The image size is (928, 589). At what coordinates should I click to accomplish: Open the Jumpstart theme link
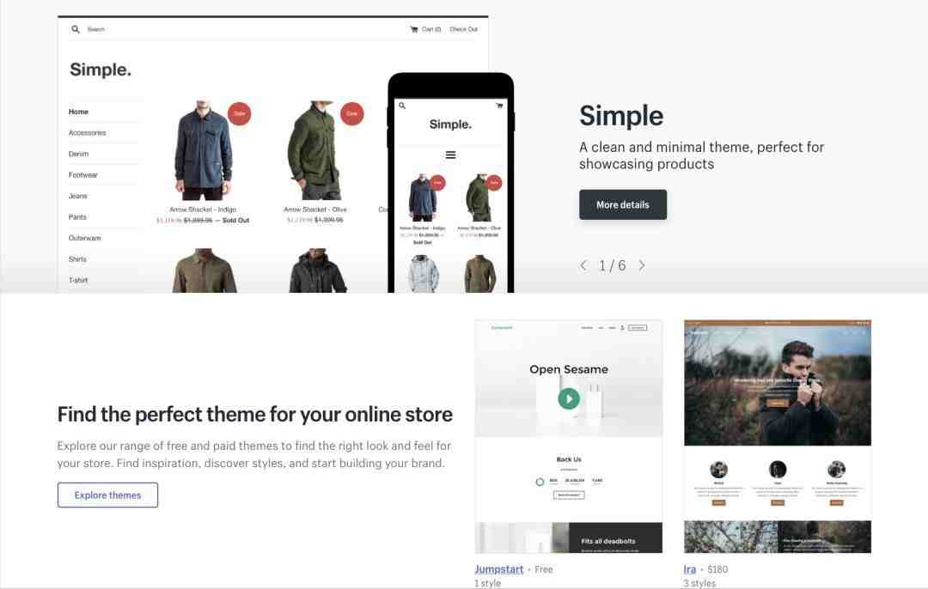click(x=498, y=569)
